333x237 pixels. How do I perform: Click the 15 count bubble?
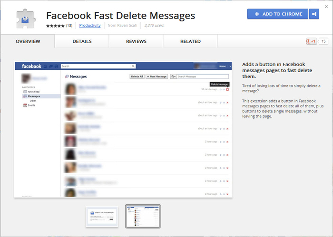tap(323, 41)
